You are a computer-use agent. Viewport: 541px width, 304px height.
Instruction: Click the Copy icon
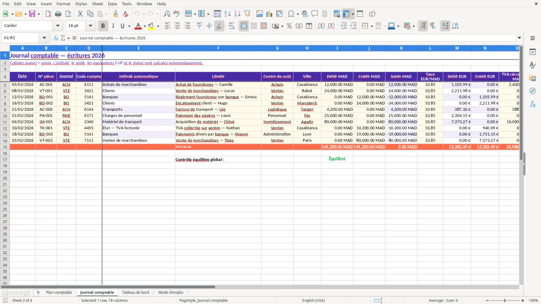tap(90, 14)
